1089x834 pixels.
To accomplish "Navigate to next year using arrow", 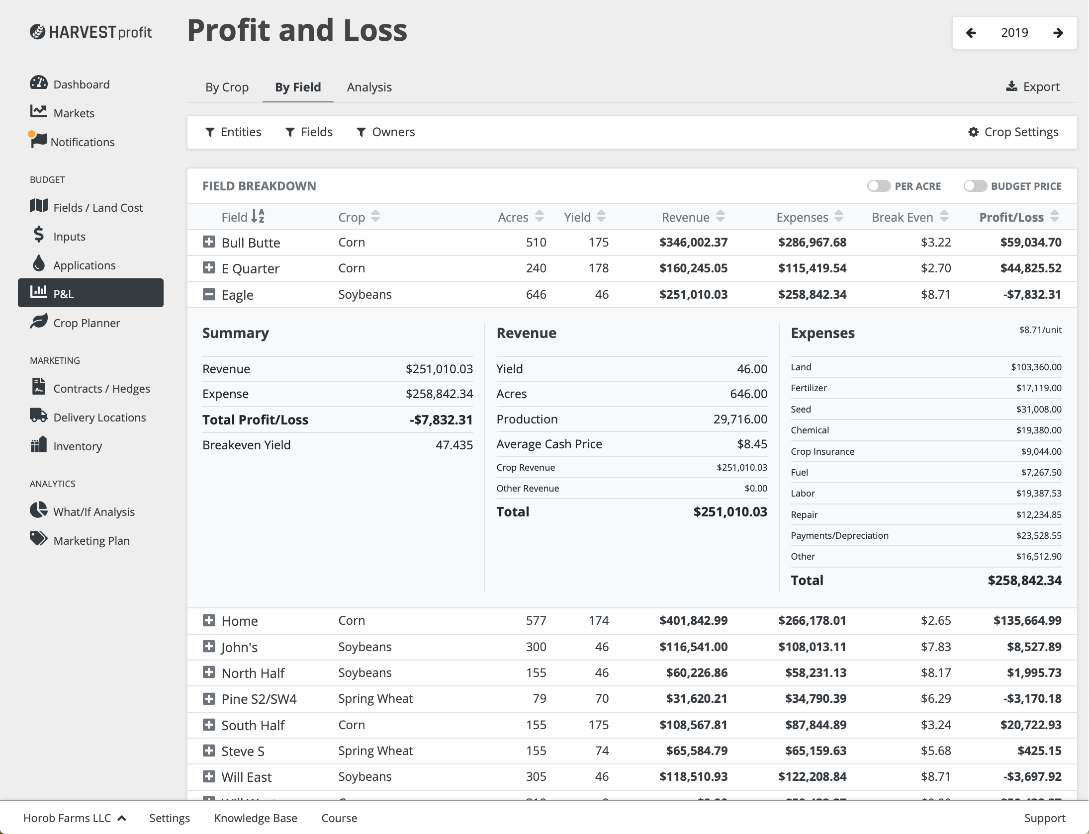I will [1059, 32].
